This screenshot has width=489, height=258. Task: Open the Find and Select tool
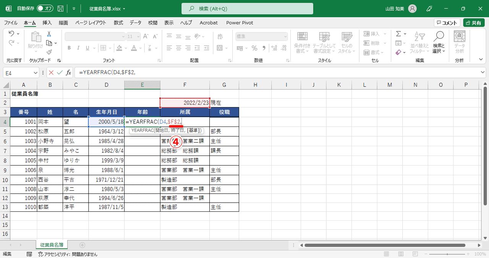438,42
